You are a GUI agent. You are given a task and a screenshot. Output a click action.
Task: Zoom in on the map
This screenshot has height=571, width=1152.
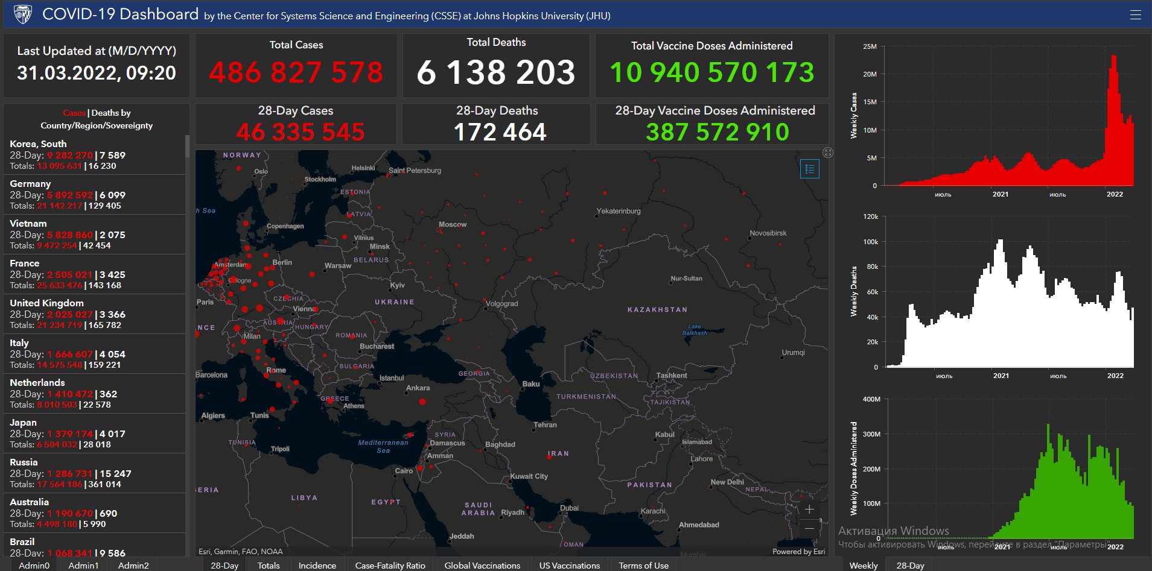809,509
